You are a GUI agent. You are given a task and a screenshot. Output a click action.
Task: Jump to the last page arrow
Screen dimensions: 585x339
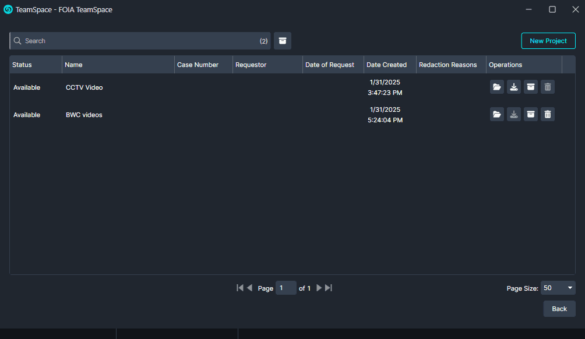tap(327, 287)
